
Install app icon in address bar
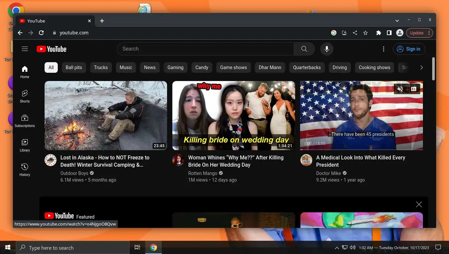pos(344,33)
